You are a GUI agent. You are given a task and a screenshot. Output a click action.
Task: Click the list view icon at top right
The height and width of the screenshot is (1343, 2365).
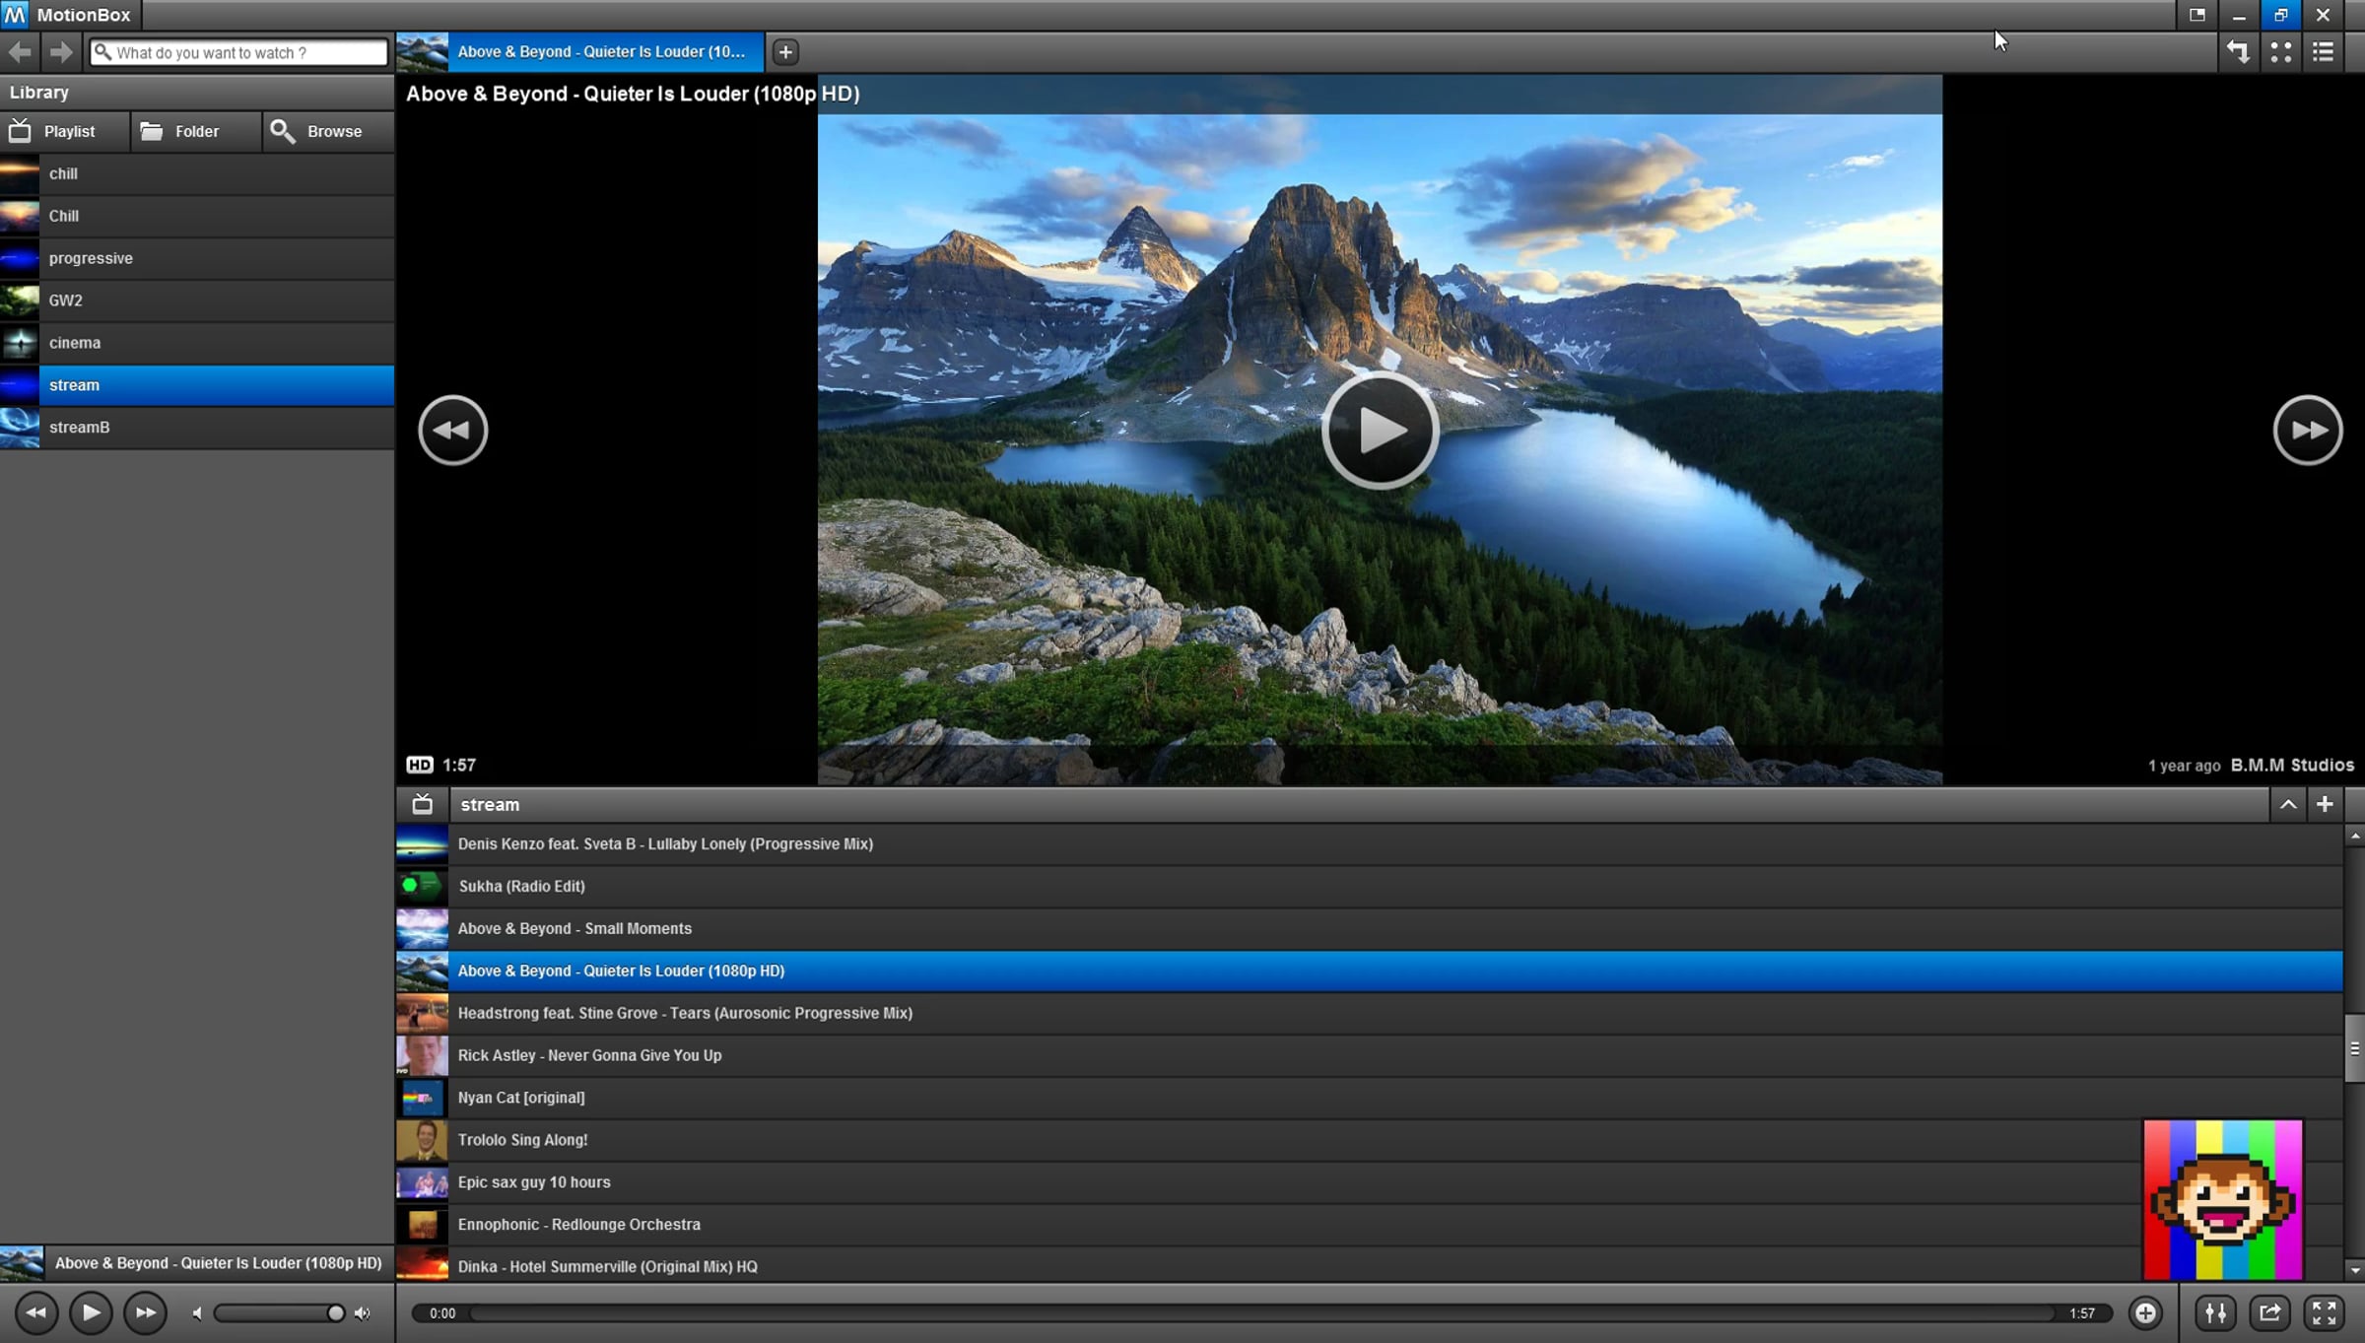click(2324, 52)
